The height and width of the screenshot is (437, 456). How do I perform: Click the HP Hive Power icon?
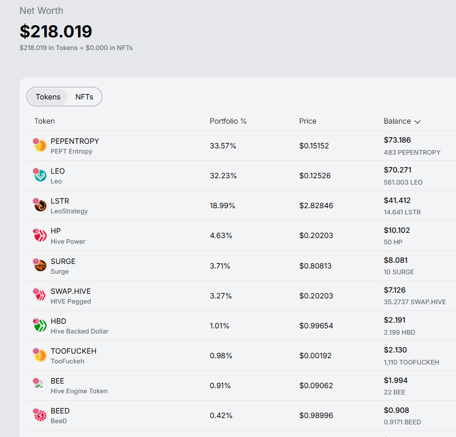click(40, 235)
